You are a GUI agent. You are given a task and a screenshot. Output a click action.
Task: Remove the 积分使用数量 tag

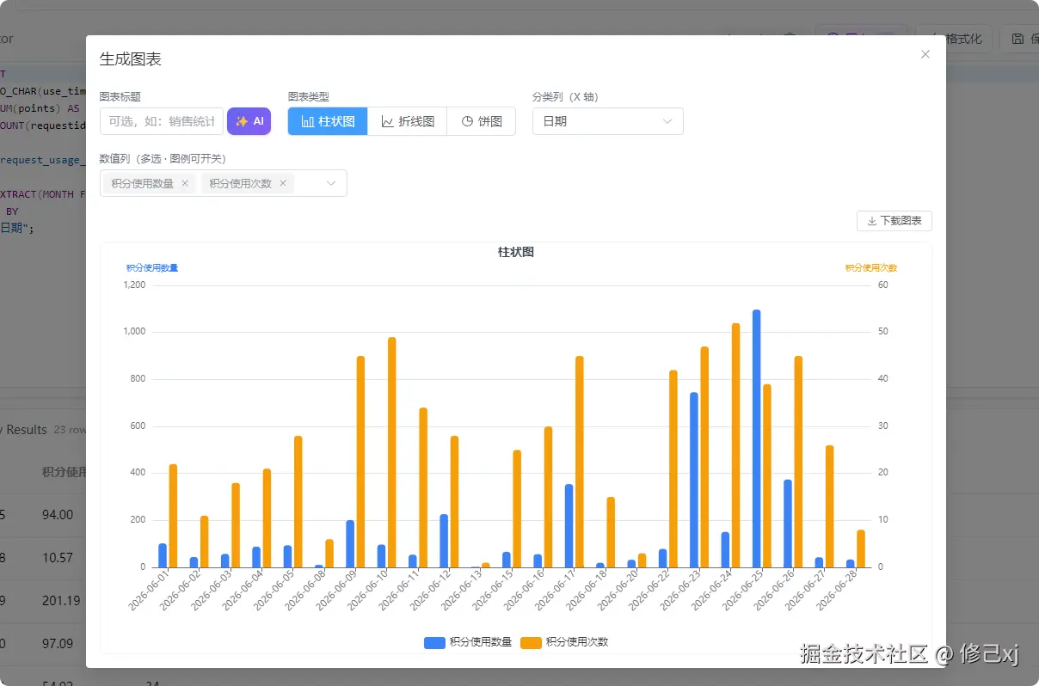coord(185,183)
